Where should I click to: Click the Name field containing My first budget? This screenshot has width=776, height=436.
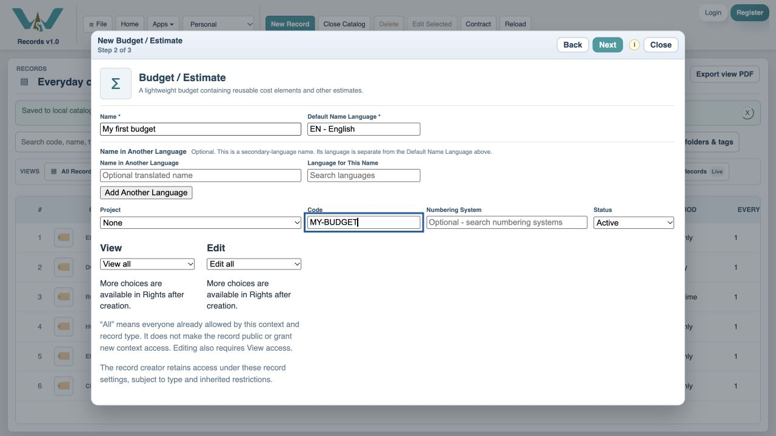[x=201, y=129]
